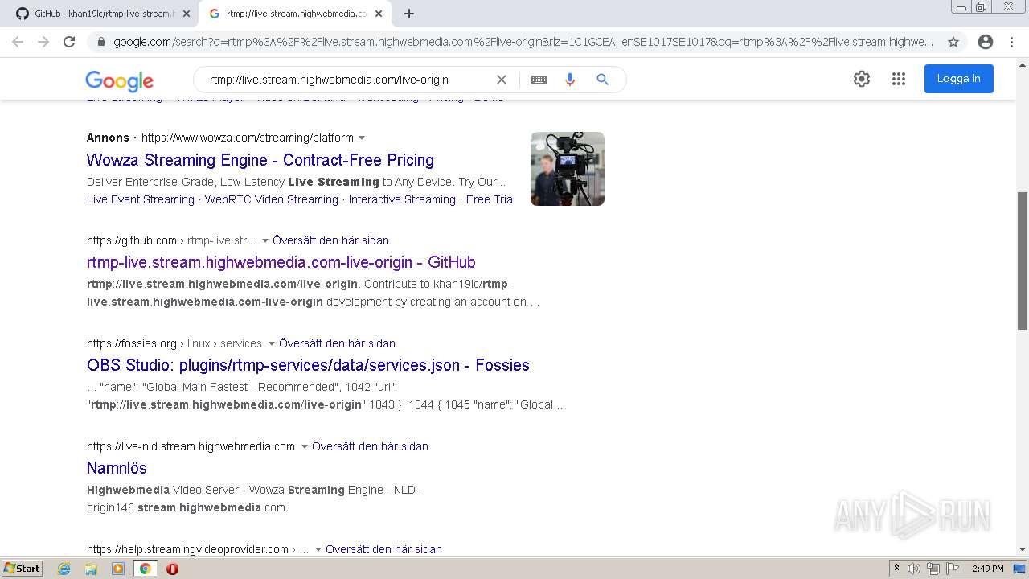This screenshot has height=579, width=1029.
Task: Expand GitHub result options arrow
Action: coord(265,241)
